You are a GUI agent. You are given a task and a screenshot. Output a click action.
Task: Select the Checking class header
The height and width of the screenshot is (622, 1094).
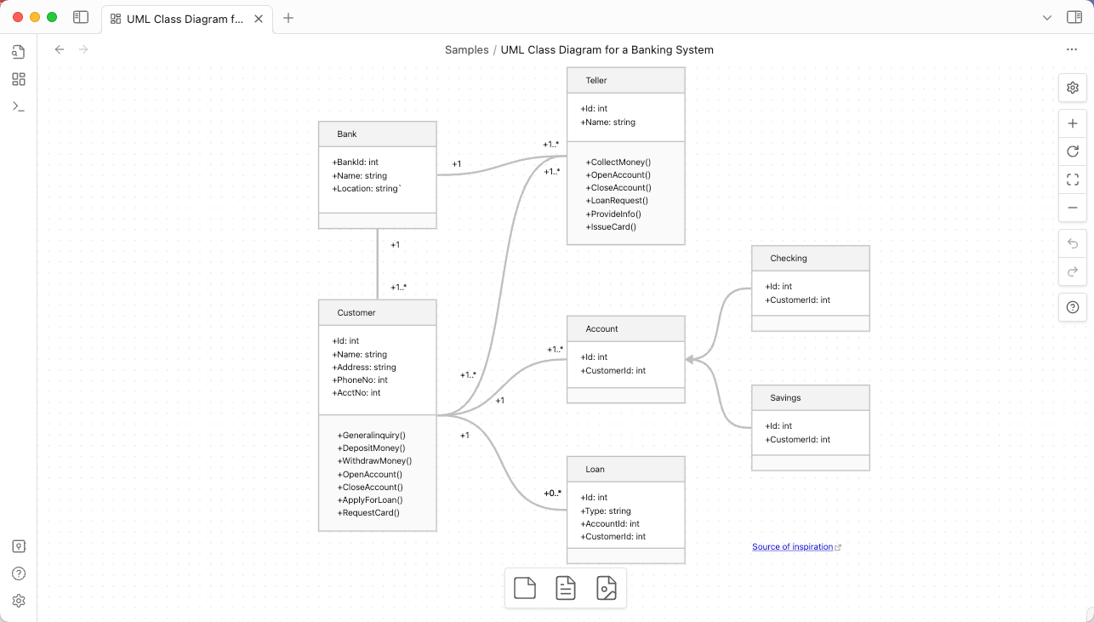tap(811, 259)
